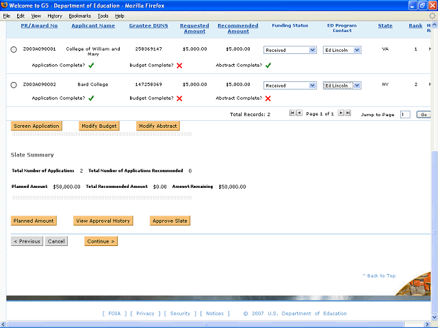Click the red Budget Complete X for Bard College
The height and width of the screenshot is (328, 438).
pyautogui.click(x=179, y=98)
